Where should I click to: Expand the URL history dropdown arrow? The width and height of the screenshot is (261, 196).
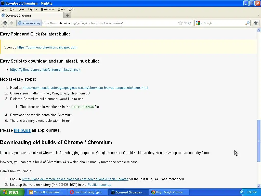point(185,23)
